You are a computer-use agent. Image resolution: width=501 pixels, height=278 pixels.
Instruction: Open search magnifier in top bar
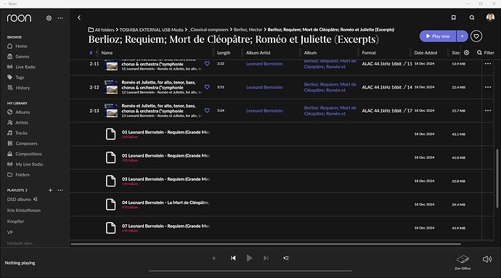(472, 17)
